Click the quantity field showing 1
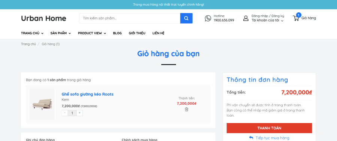This screenshot has height=141, width=337. (x=72, y=113)
